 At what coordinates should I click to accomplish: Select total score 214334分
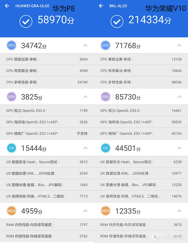(150, 20)
